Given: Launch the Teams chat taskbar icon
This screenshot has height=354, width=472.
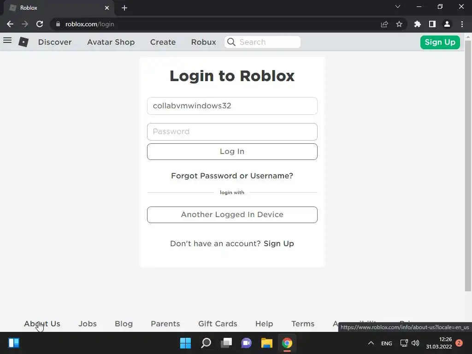Looking at the screenshot, I should [246, 343].
